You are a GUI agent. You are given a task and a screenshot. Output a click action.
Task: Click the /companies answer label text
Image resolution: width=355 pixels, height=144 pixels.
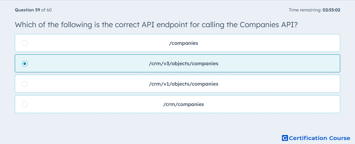[184, 43]
